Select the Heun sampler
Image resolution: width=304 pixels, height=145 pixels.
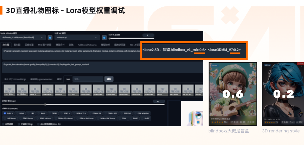41,113
